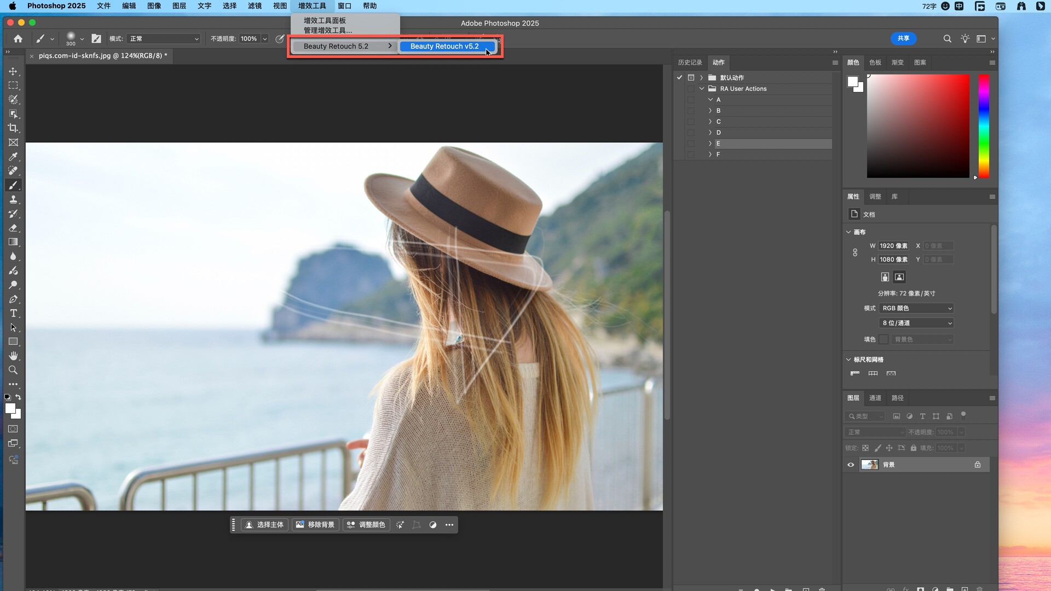Click the rainbow hue slider strip
Image resolution: width=1051 pixels, height=591 pixels.
(x=984, y=126)
